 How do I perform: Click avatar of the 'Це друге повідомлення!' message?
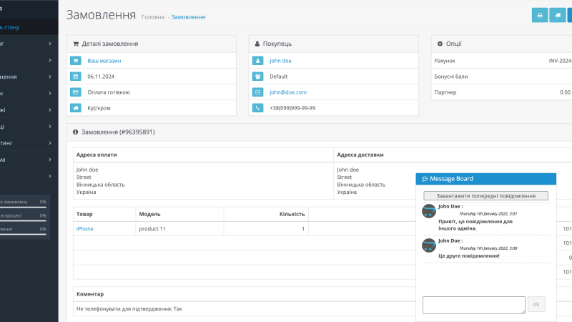(x=429, y=245)
